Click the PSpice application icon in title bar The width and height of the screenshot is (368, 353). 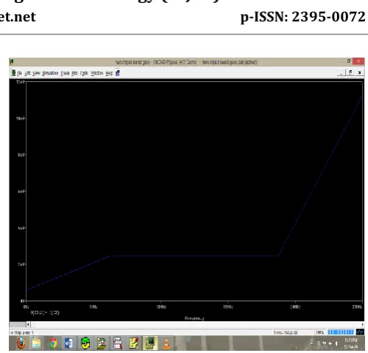pyautogui.click(x=11, y=61)
